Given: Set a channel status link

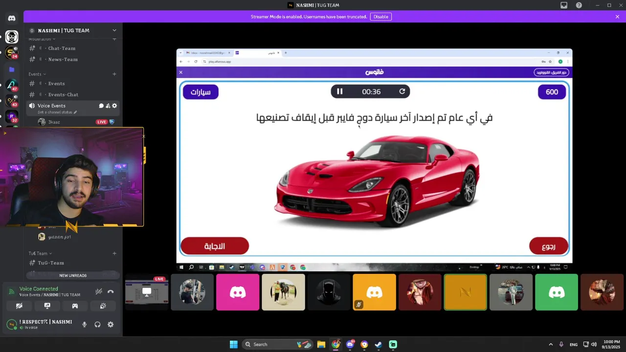Looking at the screenshot, I should click(x=57, y=112).
